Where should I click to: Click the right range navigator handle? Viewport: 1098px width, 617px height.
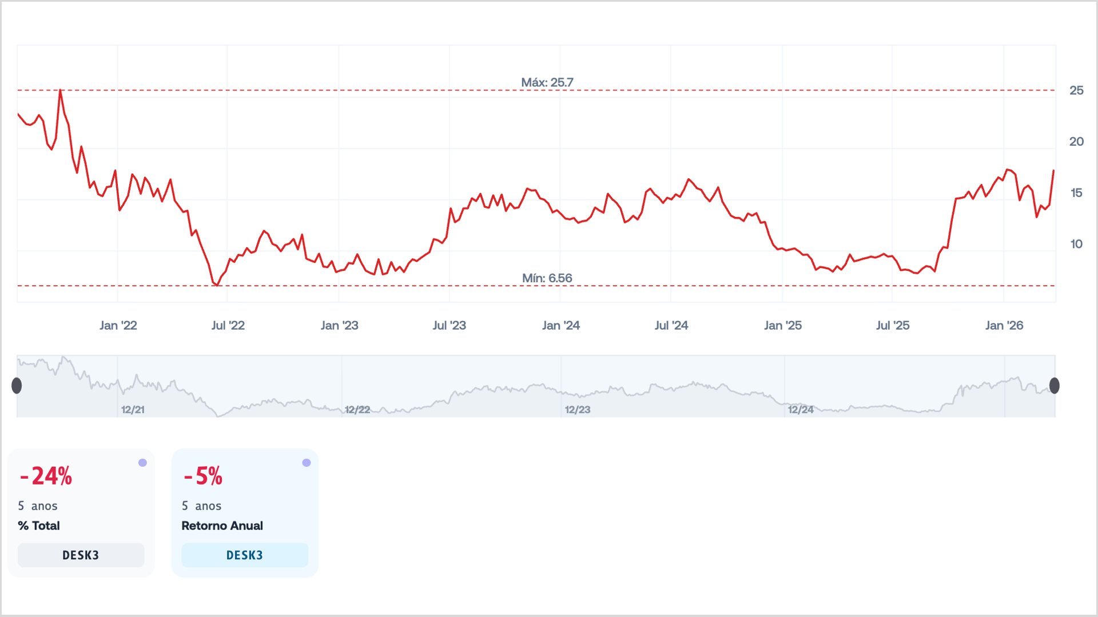1055,386
